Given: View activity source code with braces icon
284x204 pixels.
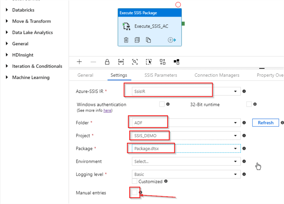Looking at the screenshot, I should pos(137,40).
